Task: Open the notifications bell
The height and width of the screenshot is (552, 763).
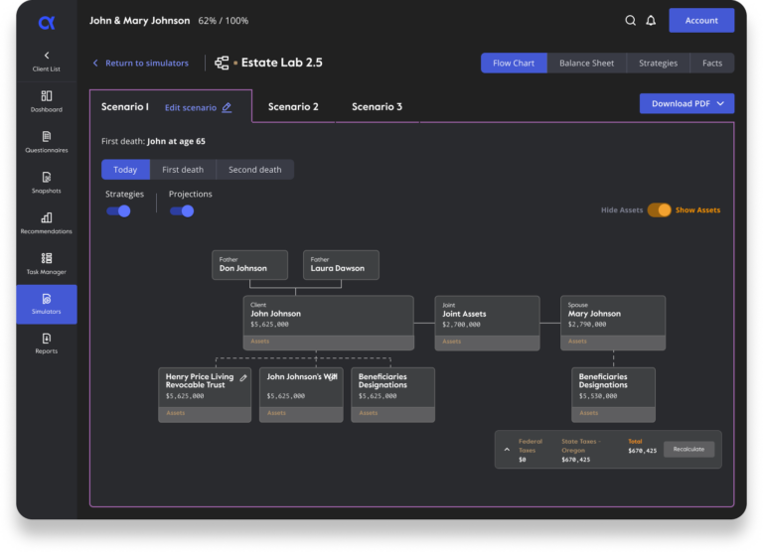Action: point(651,21)
